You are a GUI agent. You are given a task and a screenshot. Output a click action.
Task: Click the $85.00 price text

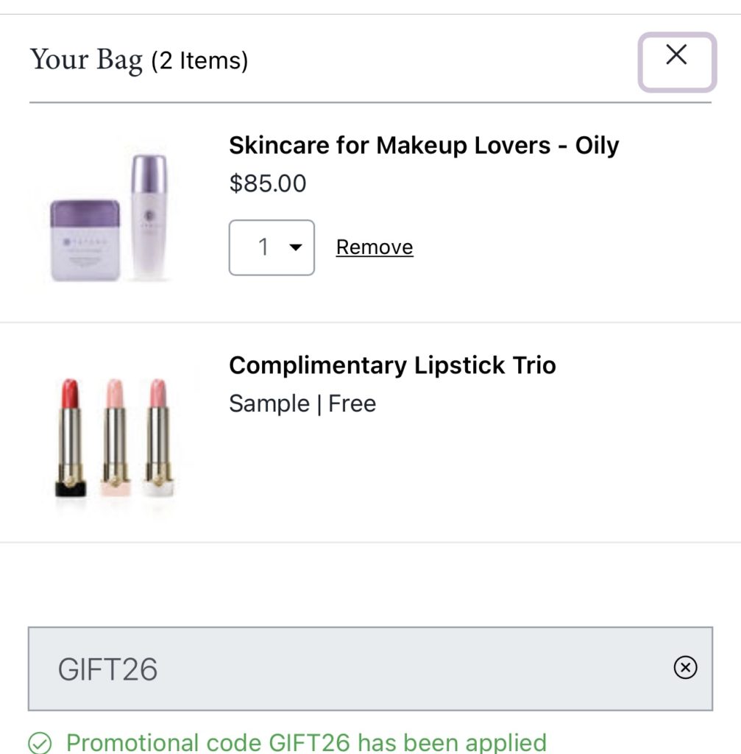click(268, 183)
